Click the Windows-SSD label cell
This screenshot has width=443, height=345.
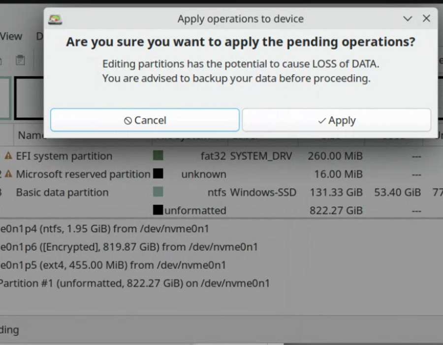(263, 193)
